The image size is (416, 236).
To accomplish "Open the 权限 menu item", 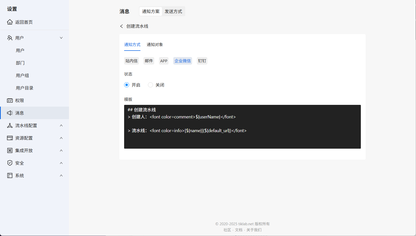I will click(x=35, y=100).
